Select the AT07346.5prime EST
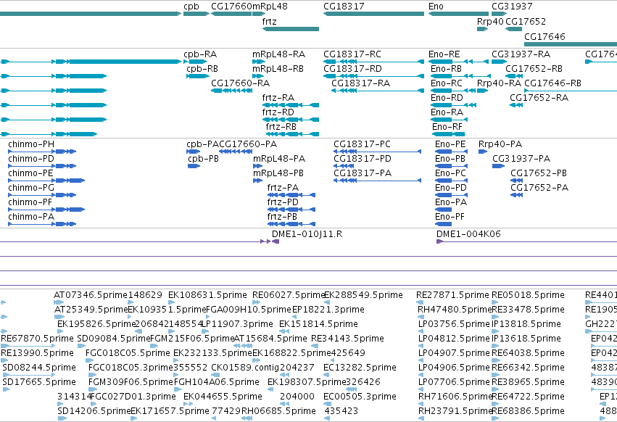 point(59,302)
